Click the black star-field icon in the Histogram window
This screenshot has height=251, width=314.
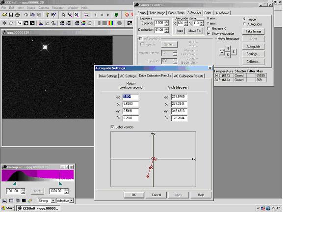coord(24,201)
